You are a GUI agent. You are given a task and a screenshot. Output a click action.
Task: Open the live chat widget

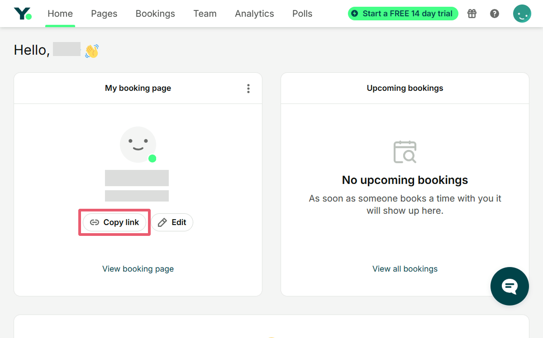coord(510,286)
